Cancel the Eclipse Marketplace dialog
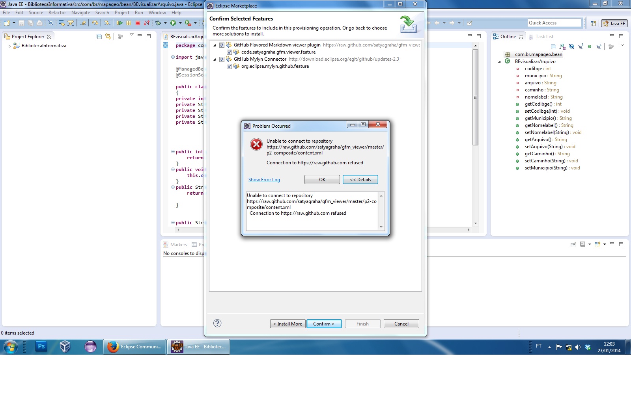 point(401,324)
